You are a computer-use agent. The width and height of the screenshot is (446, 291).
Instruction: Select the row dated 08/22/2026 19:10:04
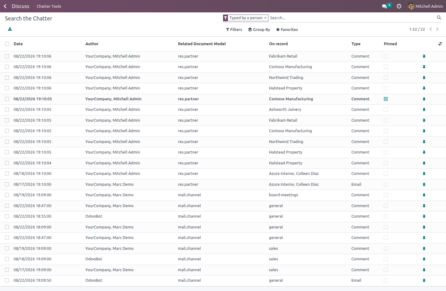(x=7, y=163)
